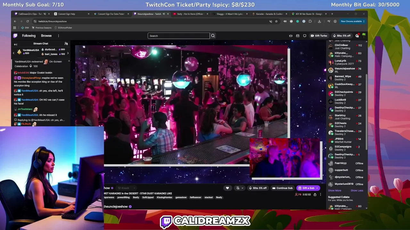Open the browser extensions puzzle icon
This screenshot has width=410, height=230.
point(310,21)
